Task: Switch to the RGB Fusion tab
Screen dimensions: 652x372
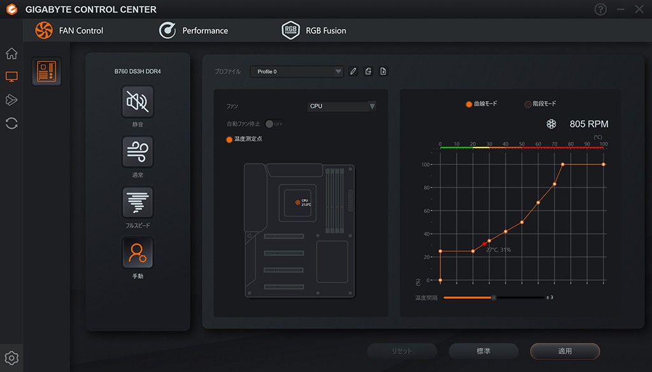Action: 315,31
